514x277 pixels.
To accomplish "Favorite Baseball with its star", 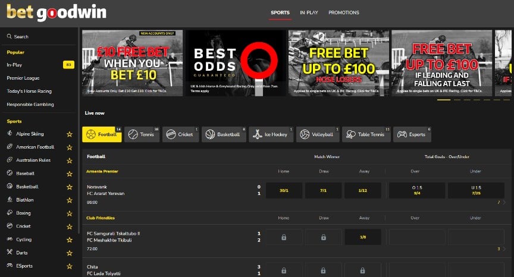I will (x=70, y=174).
